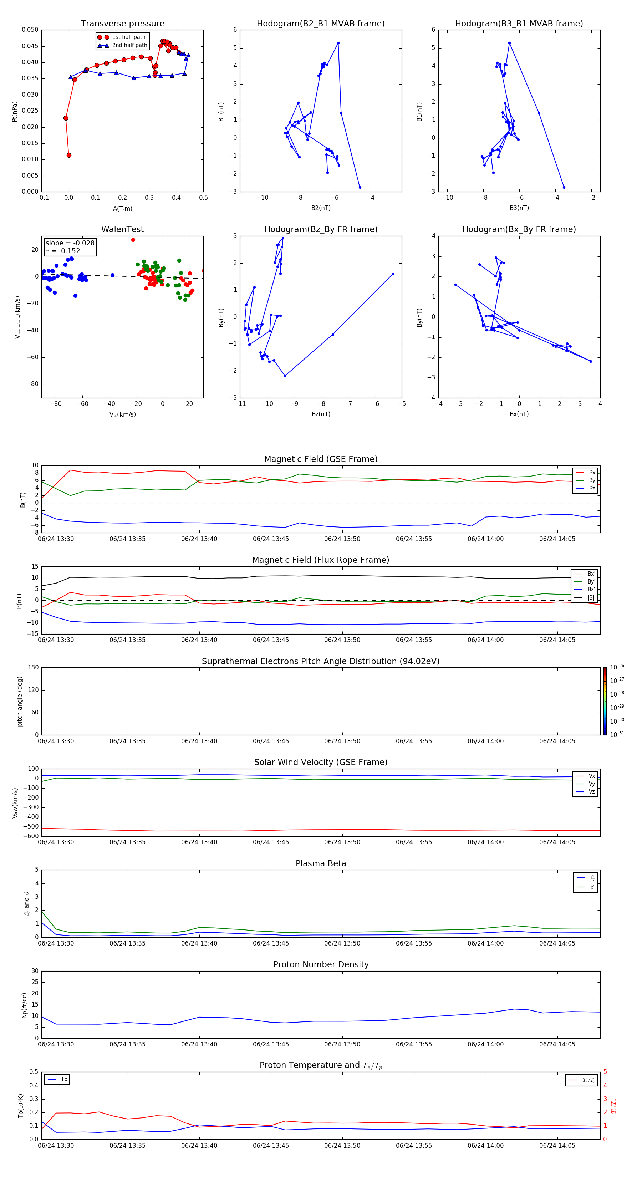The width and height of the screenshot is (642, 1177).
Task: Click the '10^-31' colorbar tick label
Action: tap(617, 734)
